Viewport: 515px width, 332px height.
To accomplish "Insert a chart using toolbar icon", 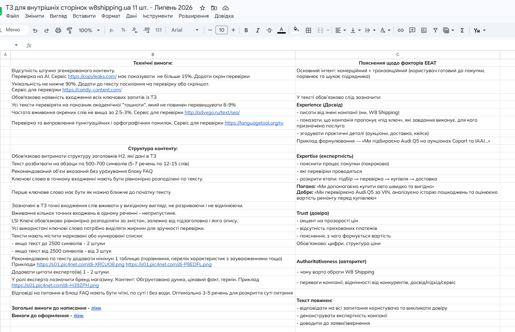I will 424,30.
